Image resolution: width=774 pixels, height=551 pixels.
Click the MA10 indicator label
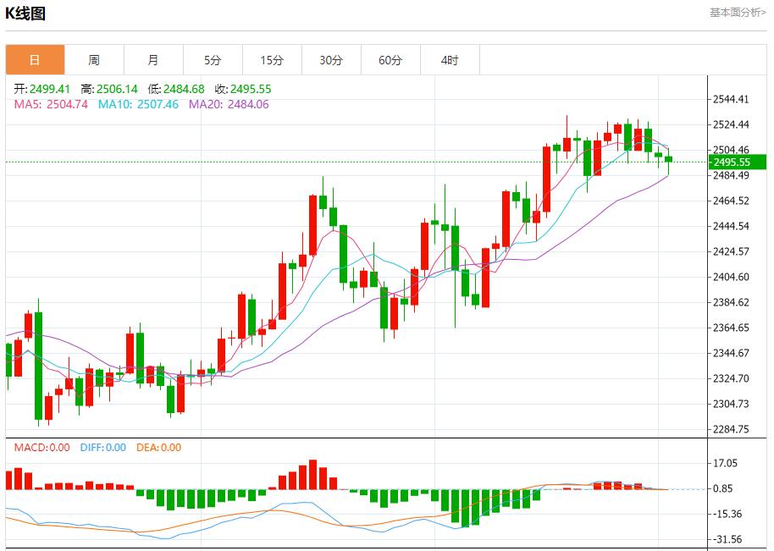pyautogui.click(x=138, y=104)
